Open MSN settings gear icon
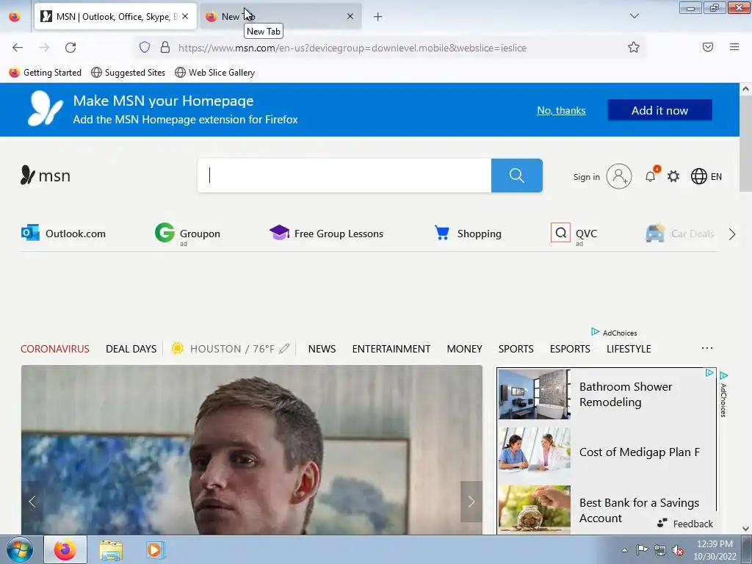Viewport: 752px width, 564px height. tap(673, 176)
